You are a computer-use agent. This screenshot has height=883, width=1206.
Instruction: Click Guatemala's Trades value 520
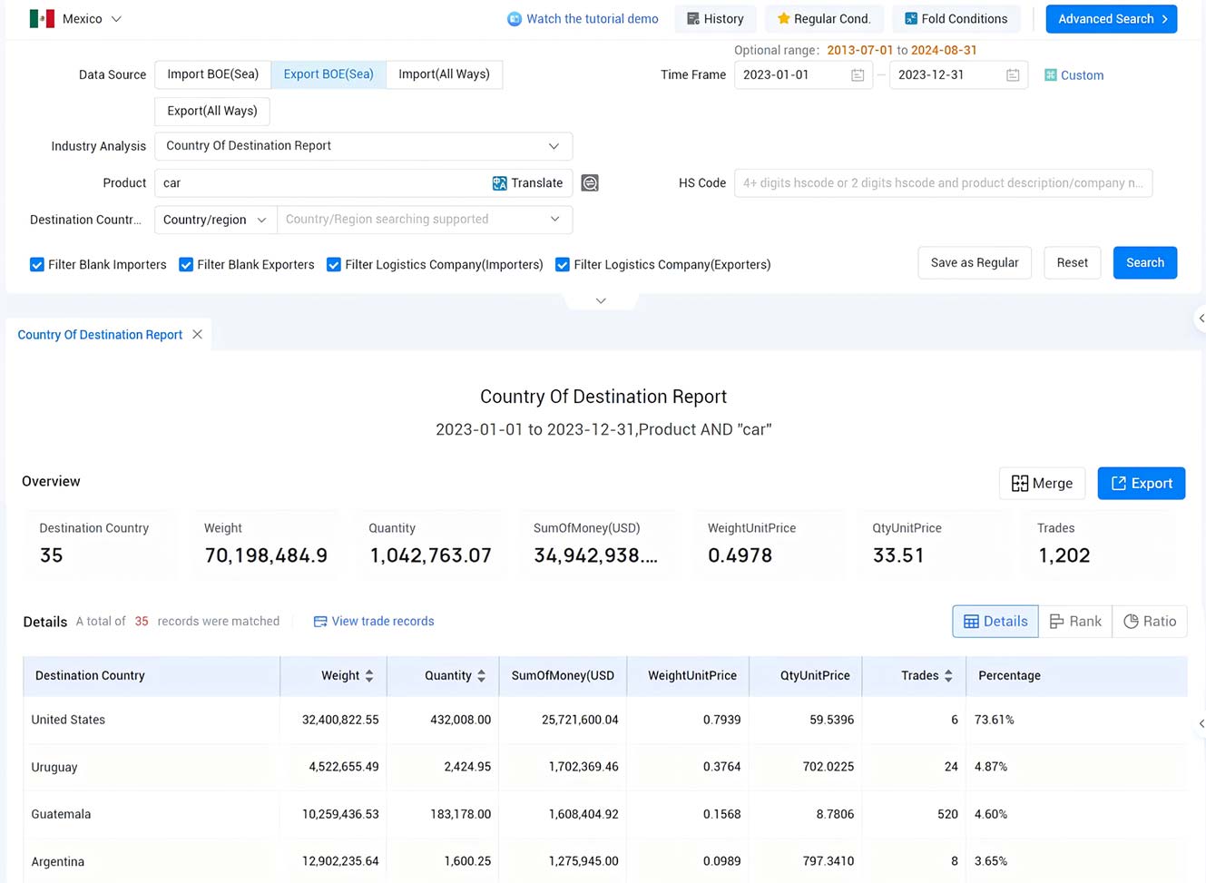947,814
